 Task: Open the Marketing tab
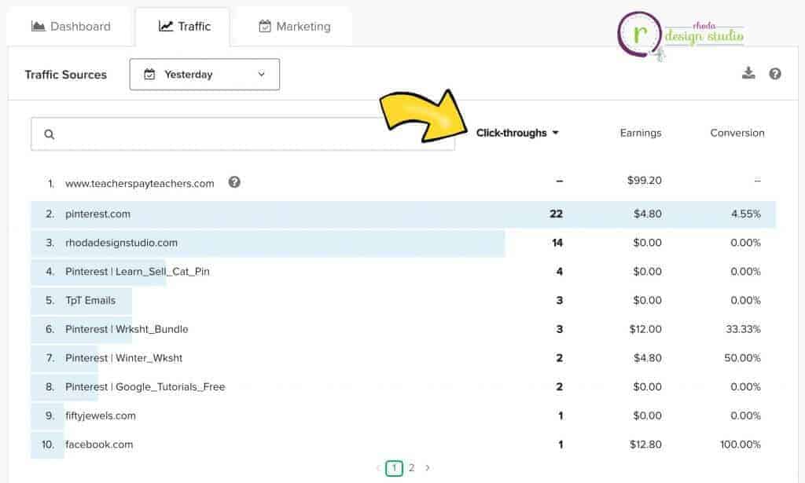click(294, 27)
